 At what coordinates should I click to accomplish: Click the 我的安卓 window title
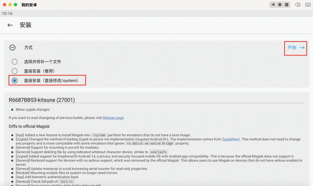tap(29, 5)
